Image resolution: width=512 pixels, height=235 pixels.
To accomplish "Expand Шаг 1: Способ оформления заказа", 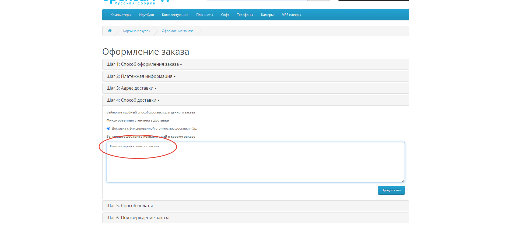I will [144, 64].
